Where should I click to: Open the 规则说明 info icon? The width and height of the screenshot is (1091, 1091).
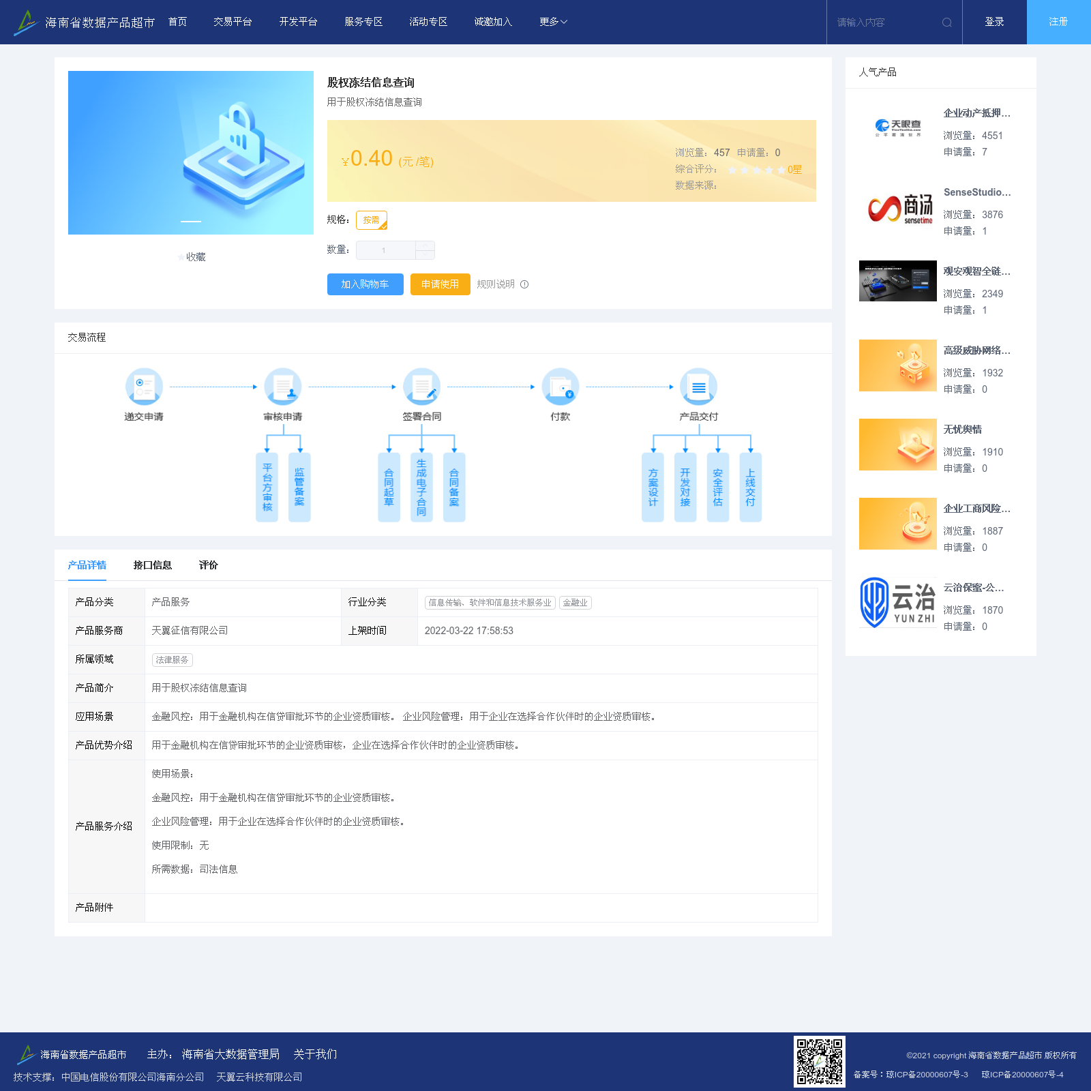pyautogui.click(x=524, y=284)
